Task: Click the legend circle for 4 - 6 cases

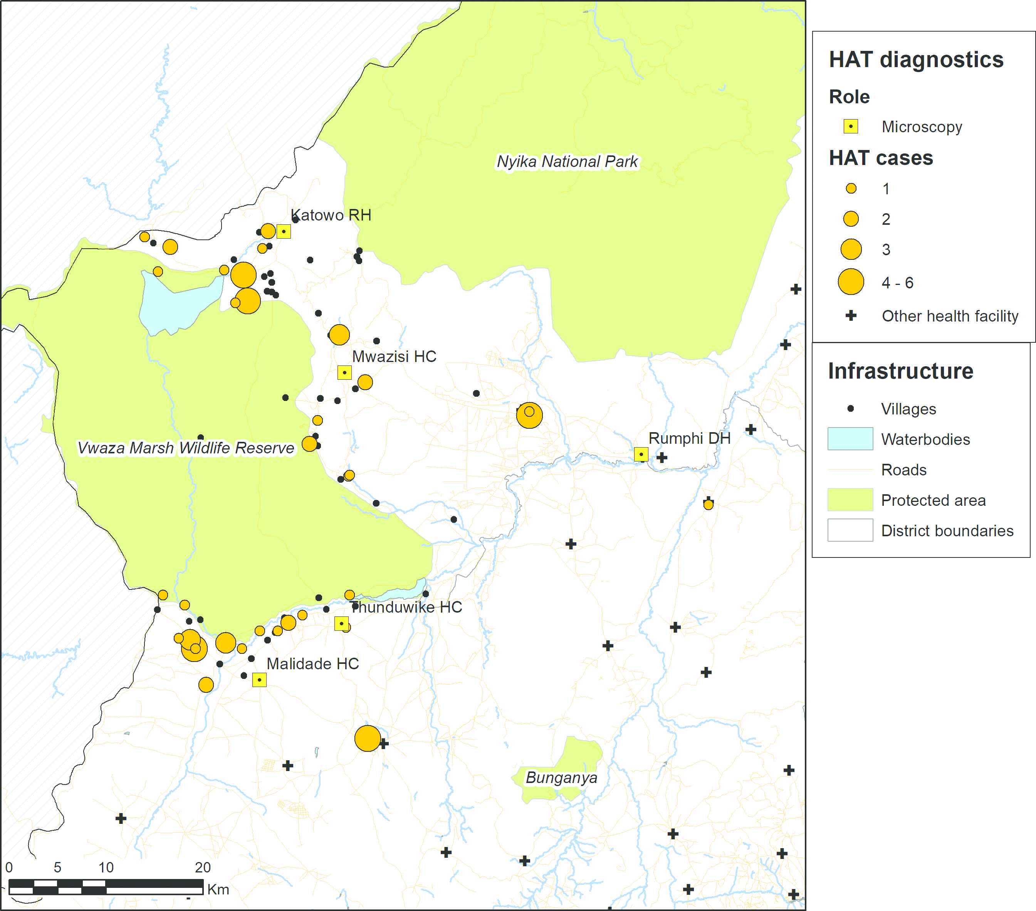Action: pyautogui.click(x=851, y=282)
